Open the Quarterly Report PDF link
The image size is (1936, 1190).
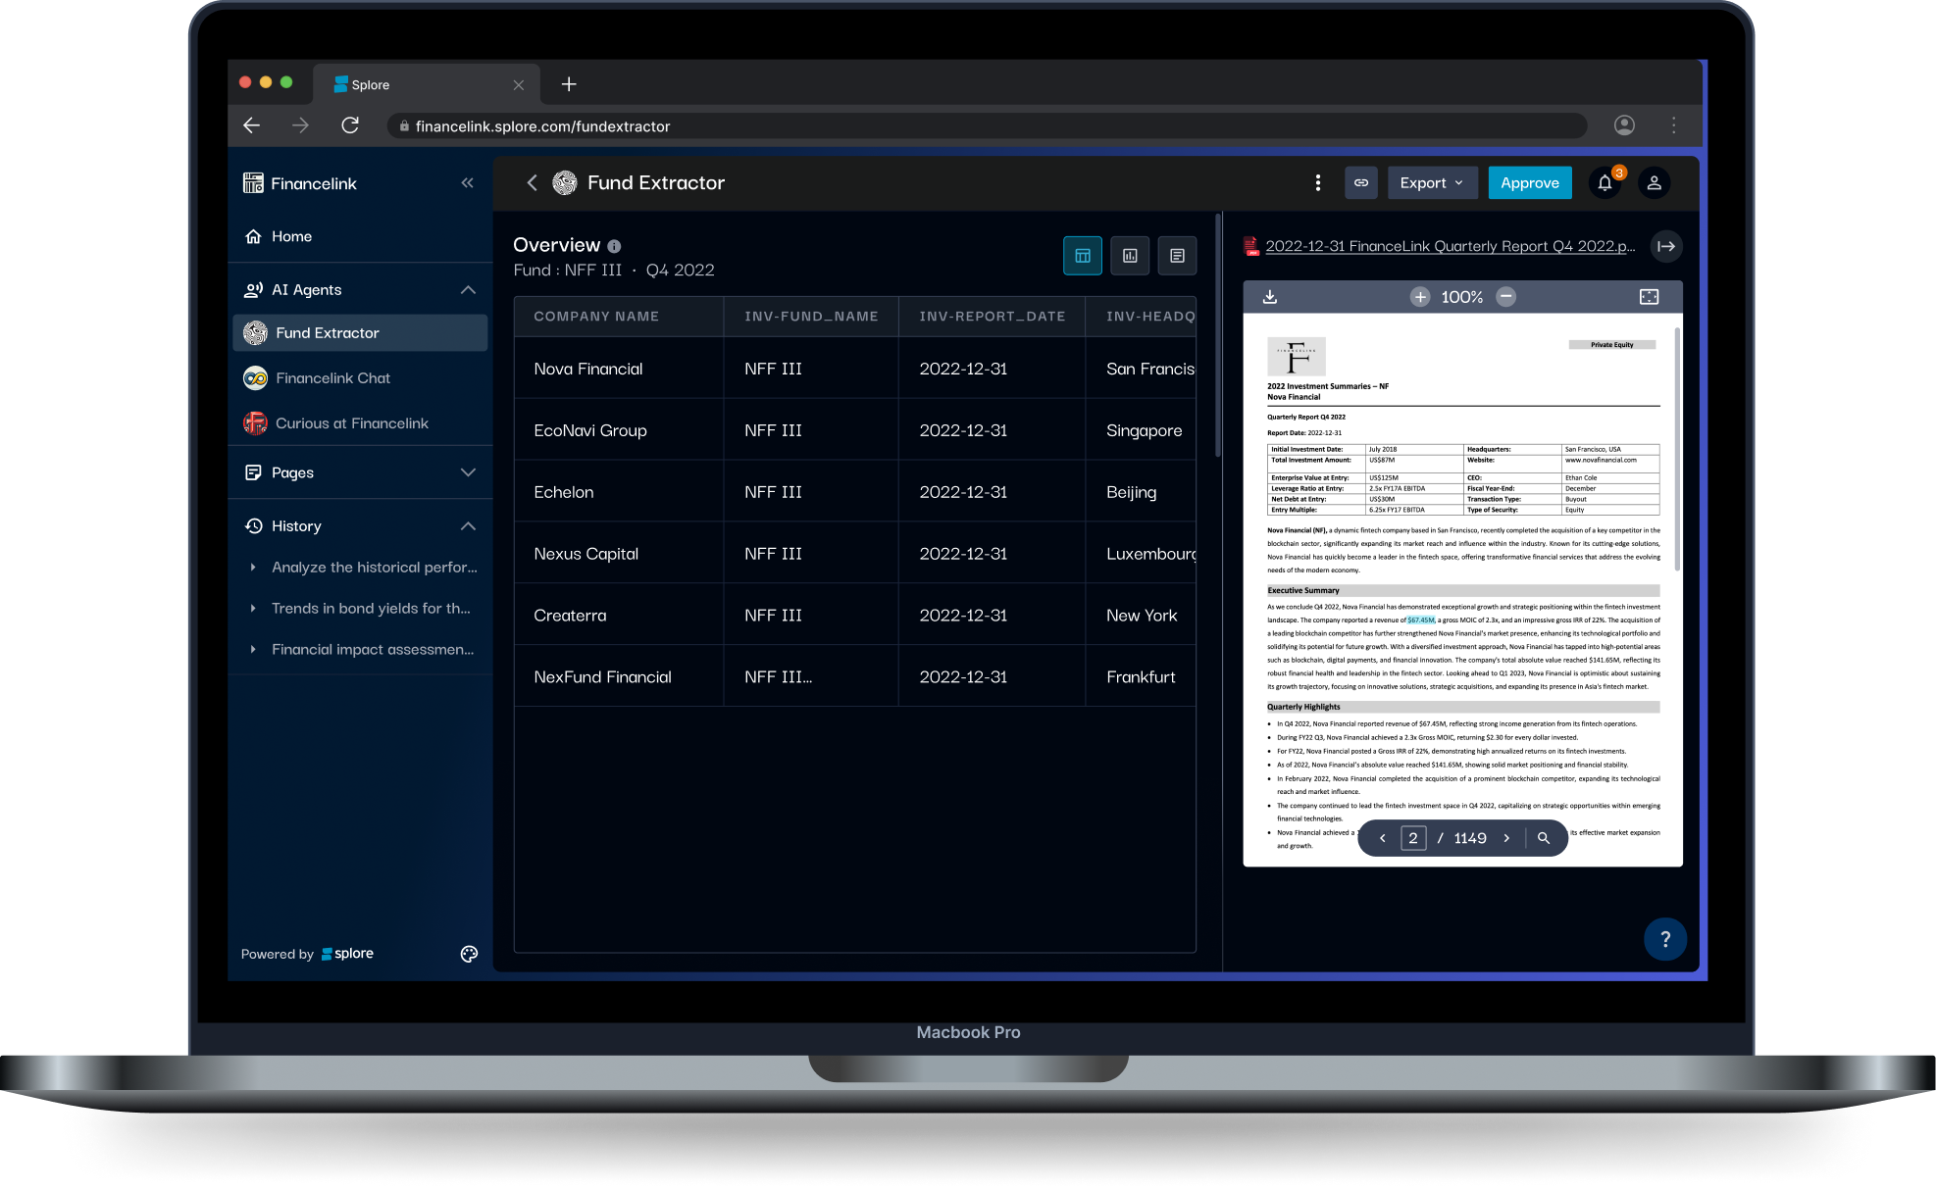pyautogui.click(x=1450, y=246)
